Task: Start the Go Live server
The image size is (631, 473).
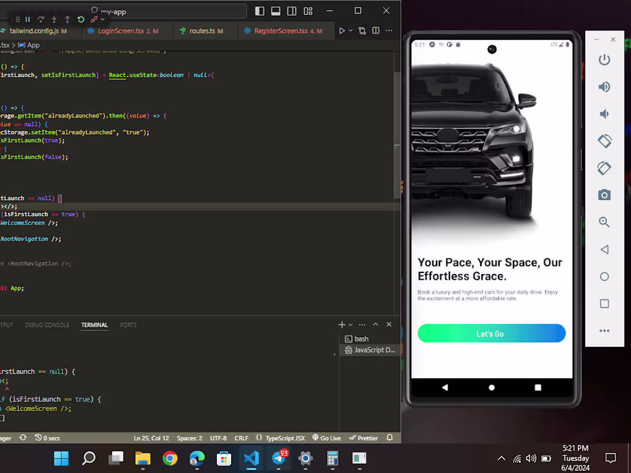Action: click(x=326, y=437)
